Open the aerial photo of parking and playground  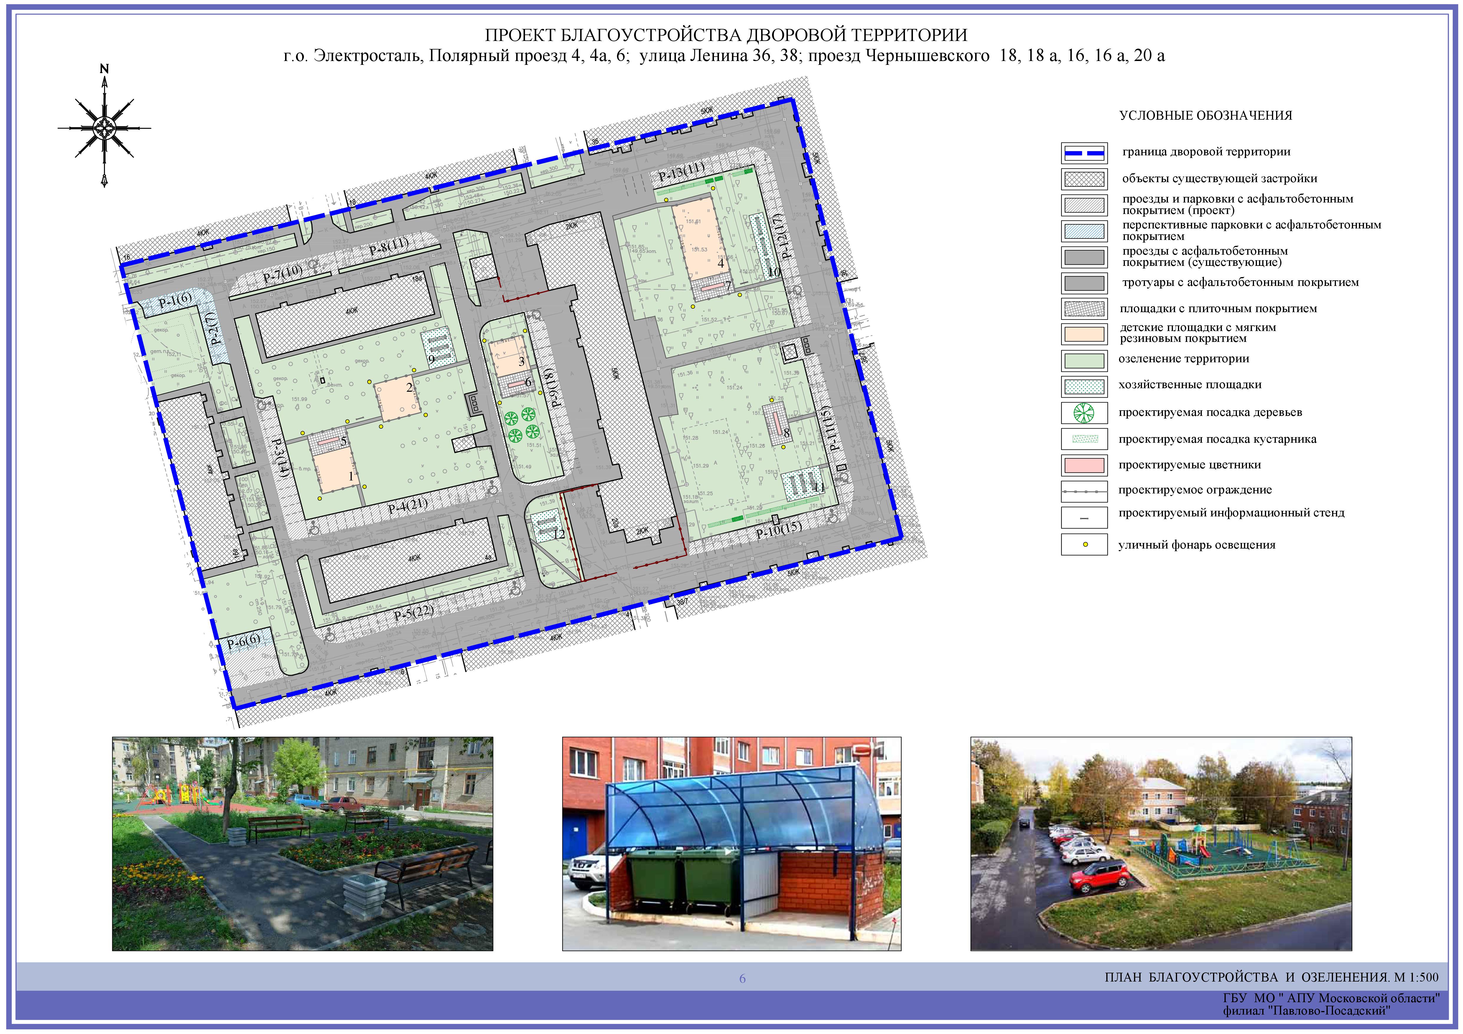pyautogui.click(x=1161, y=844)
